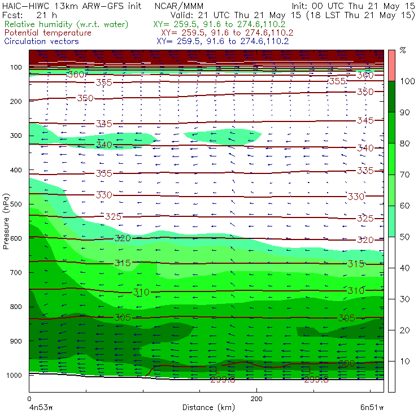Click the left-side 315 K contour label
This screenshot has height=418, width=418.
[x=123, y=263]
